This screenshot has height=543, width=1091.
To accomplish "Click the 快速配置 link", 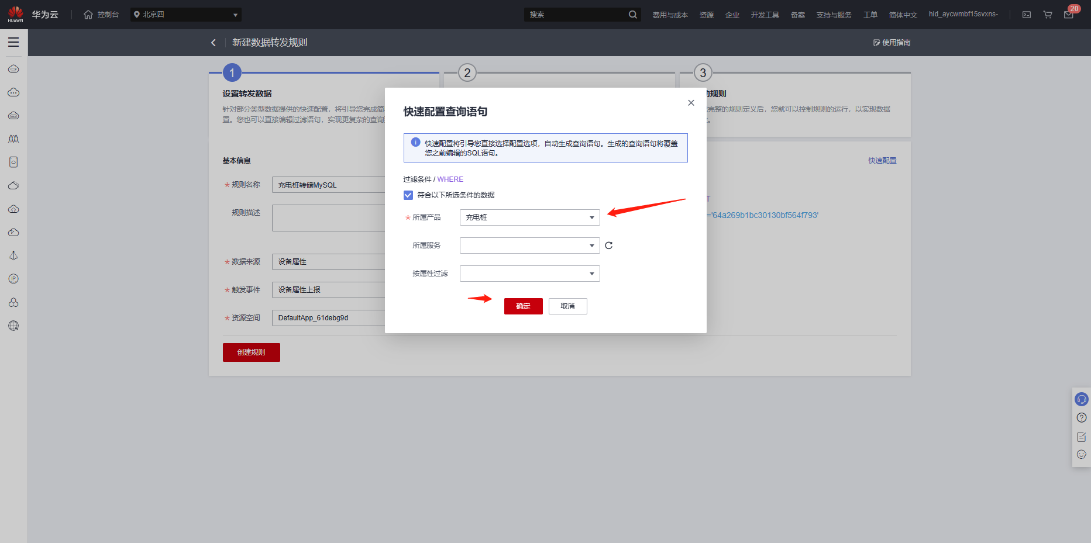I will 882,161.
